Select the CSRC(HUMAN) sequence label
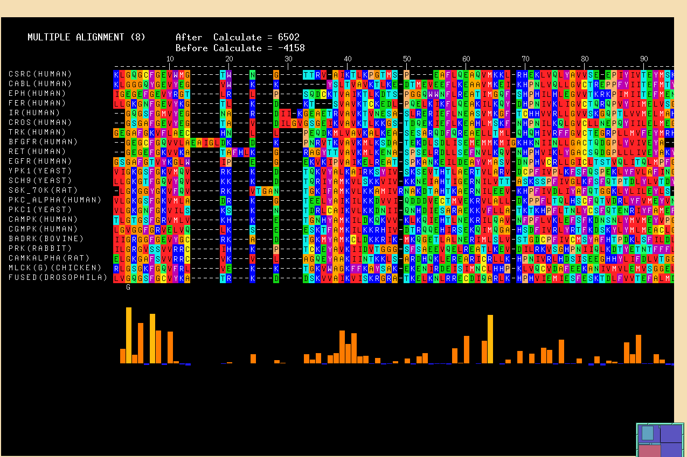The image size is (687, 457). 40,74
